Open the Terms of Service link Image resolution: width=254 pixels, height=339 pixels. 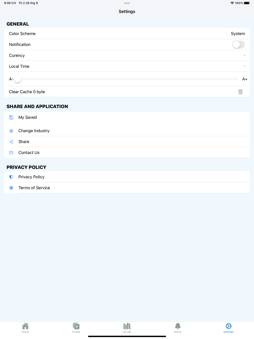click(34, 188)
